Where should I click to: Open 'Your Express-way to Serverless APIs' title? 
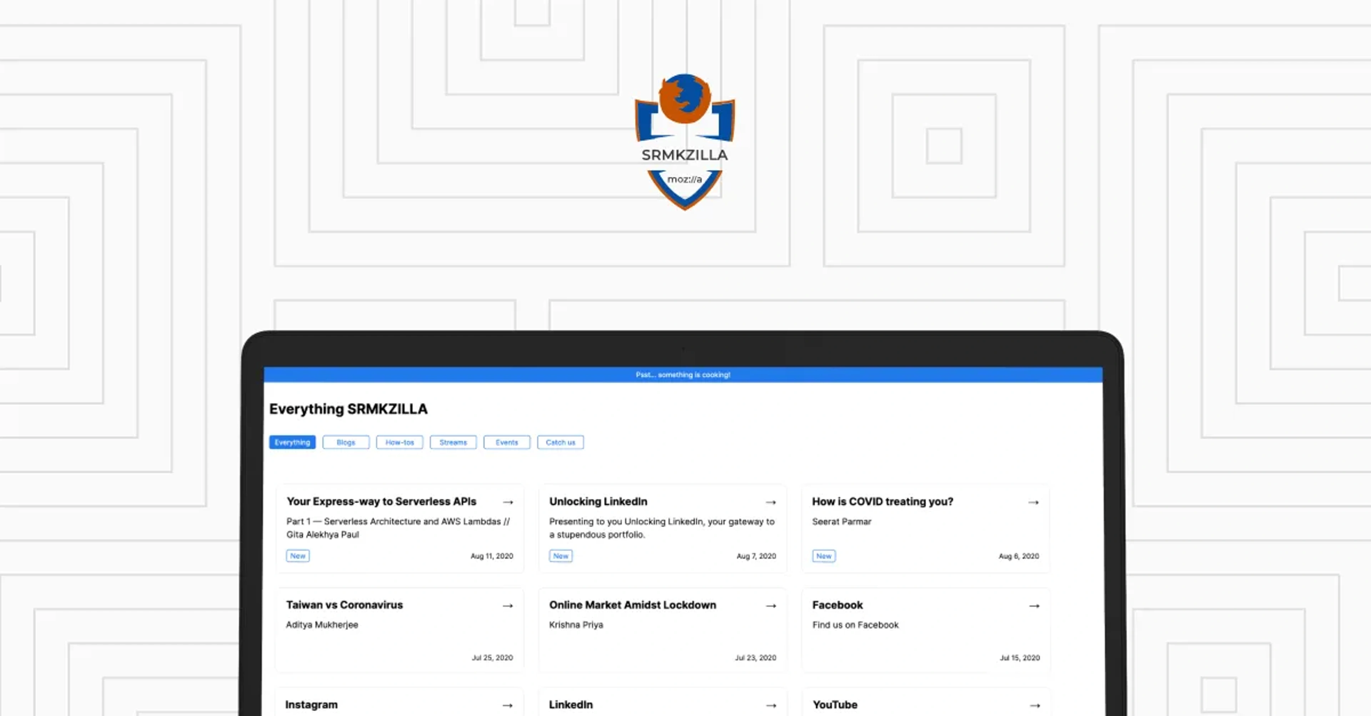click(382, 501)
